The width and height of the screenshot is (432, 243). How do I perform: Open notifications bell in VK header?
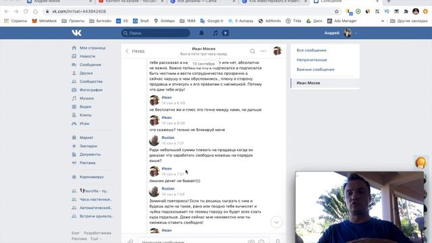coord(201,33)
